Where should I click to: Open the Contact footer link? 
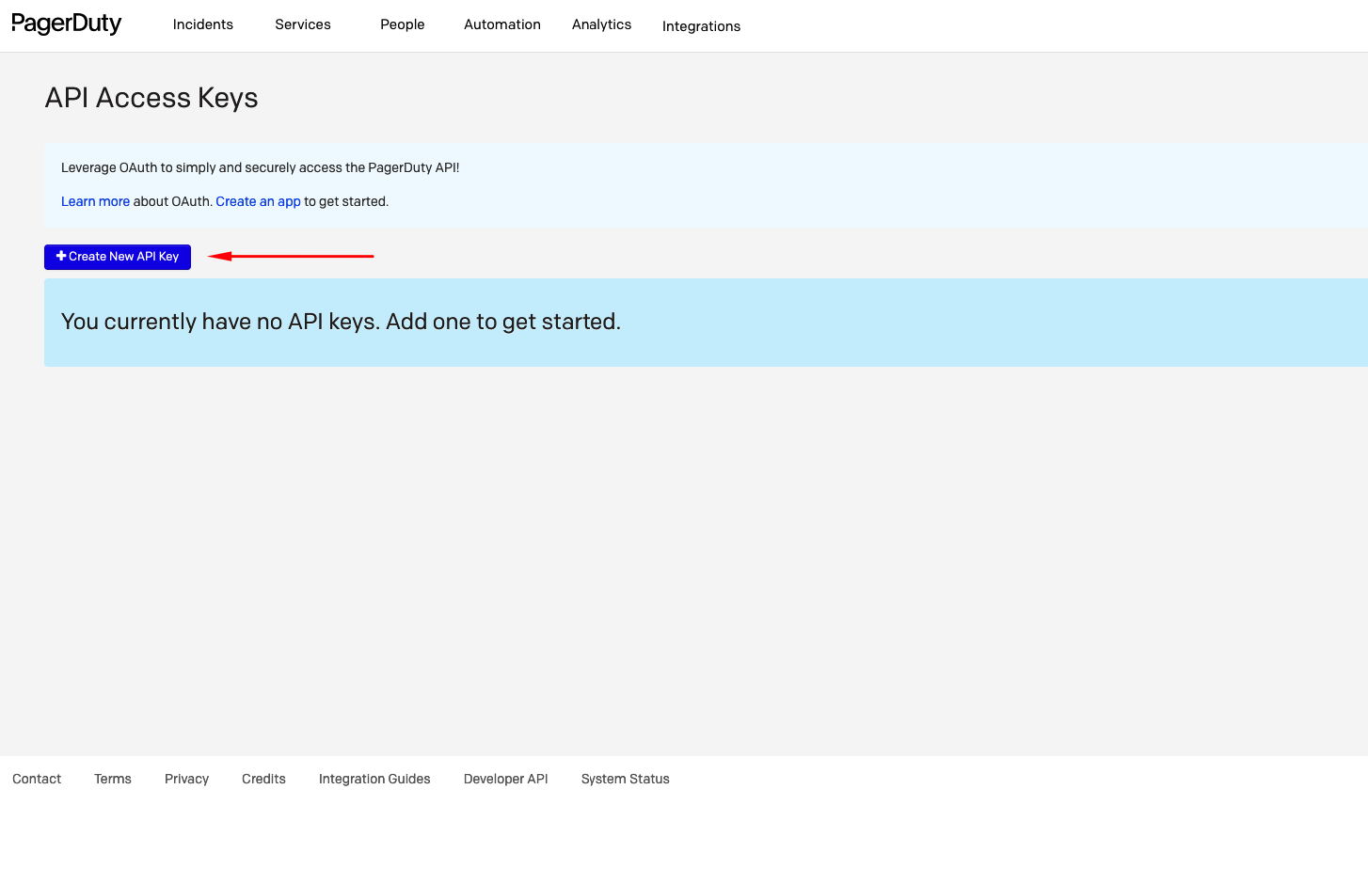pyautogui.click(x=37, y=779)
